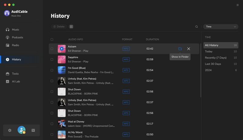Open the user account avatar

22,130
